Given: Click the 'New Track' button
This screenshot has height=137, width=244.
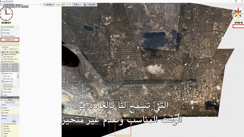Looking at the screenshot, I should (5, 64).
